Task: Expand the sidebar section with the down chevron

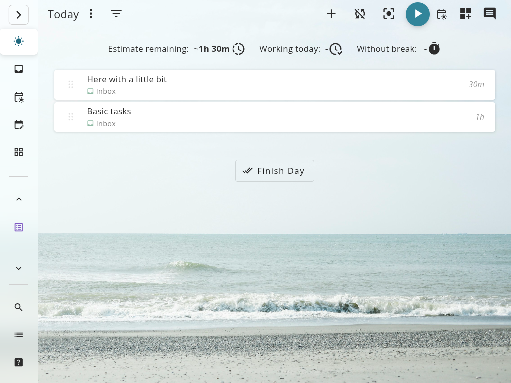Action: [x=19, y=268]
